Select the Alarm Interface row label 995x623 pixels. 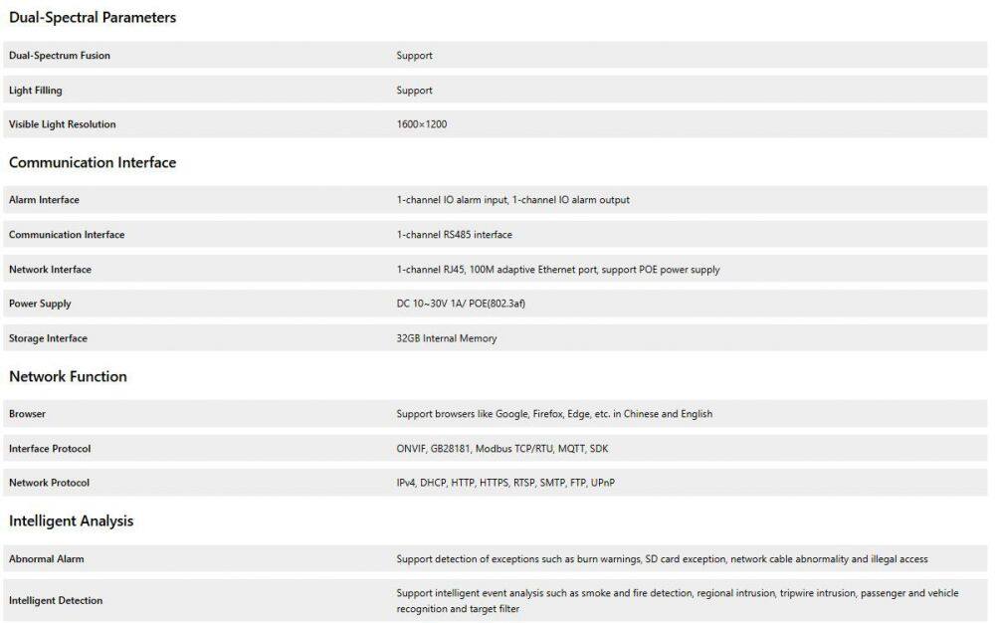coord(44,200)
